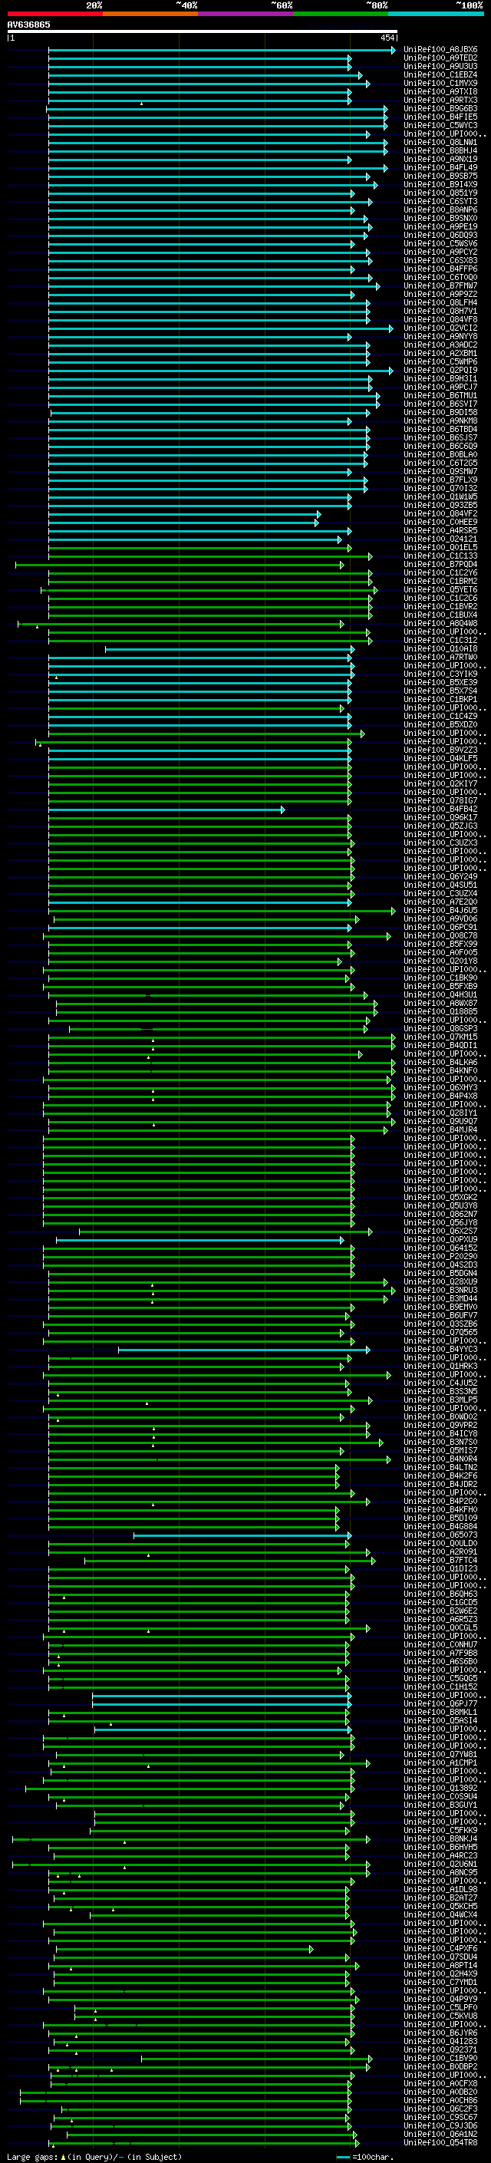
Task: Click the cyan ~100% identity legend segment
Action: (437, 14)
